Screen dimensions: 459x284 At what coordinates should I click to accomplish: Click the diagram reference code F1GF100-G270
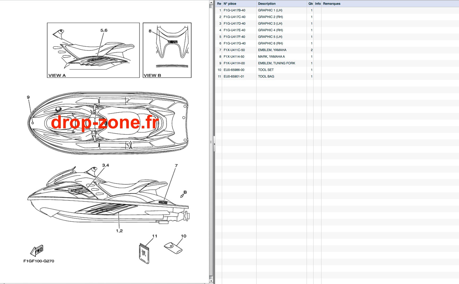tap(39, 261)
